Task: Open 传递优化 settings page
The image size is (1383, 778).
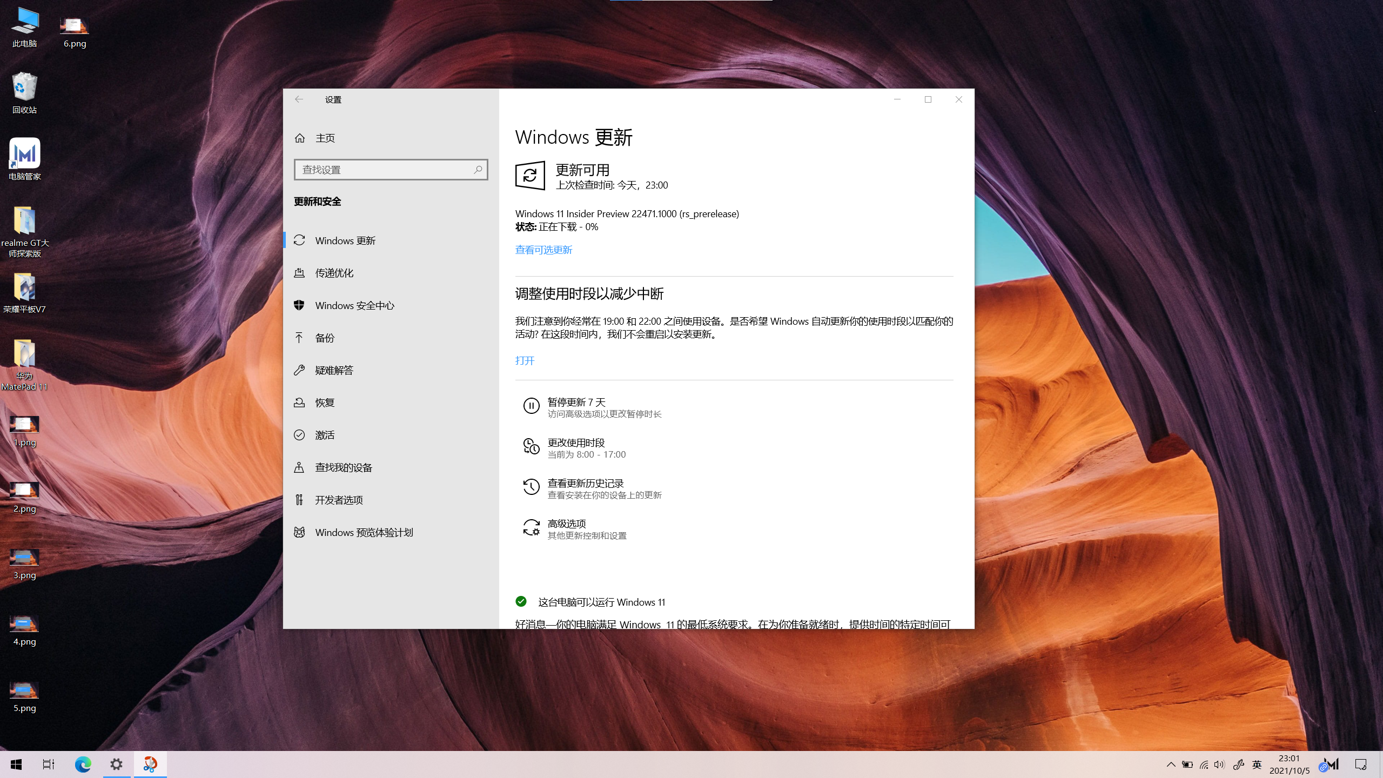Action: [391, 273]
